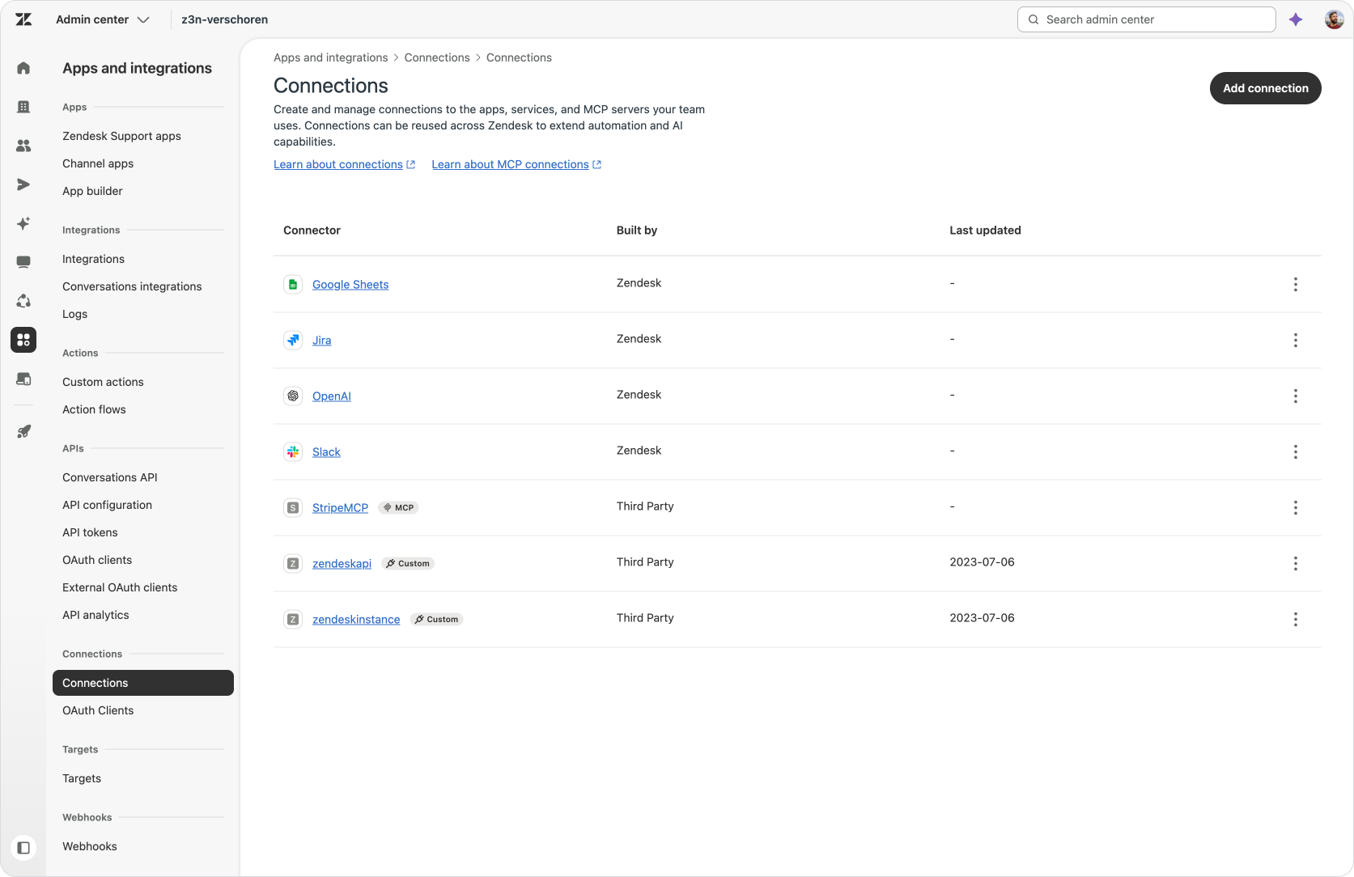
Task: Open the OpenAI connector link
Action: pos(332,396)
